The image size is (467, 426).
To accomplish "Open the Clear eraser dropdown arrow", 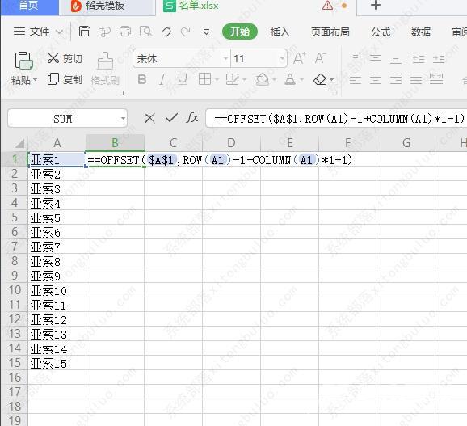I will coord(331,79).
